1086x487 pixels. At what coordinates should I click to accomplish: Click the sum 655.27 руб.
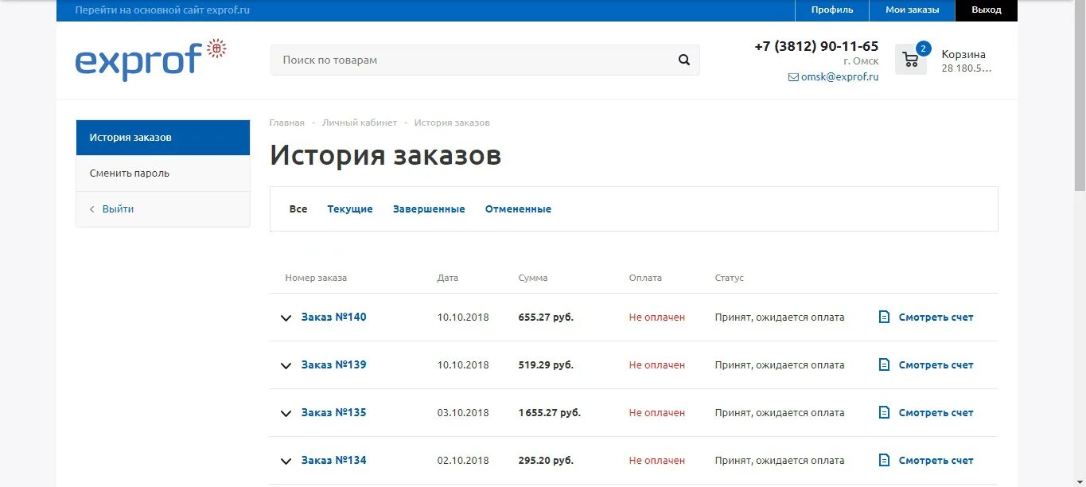pos(546,317)
